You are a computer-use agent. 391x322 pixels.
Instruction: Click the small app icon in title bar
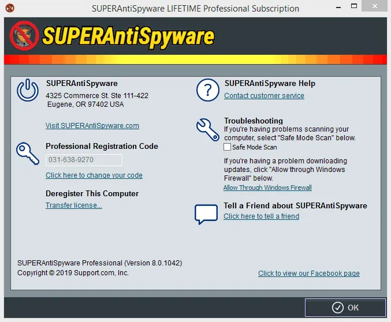[10, 8]
